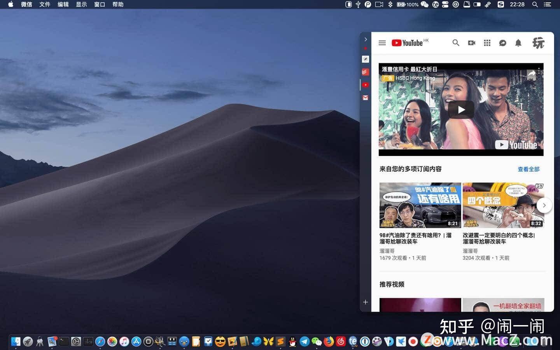The width and height of the screenshot is (560, 350).
Task: Select the Gmail icon in the sidebar
Action: tap(365, 98)
